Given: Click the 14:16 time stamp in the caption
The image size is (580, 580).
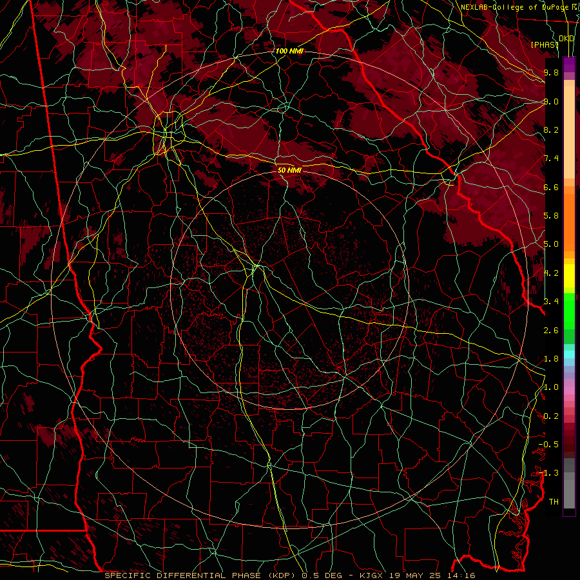Looking at the screenshot, I should click(460, 575).
